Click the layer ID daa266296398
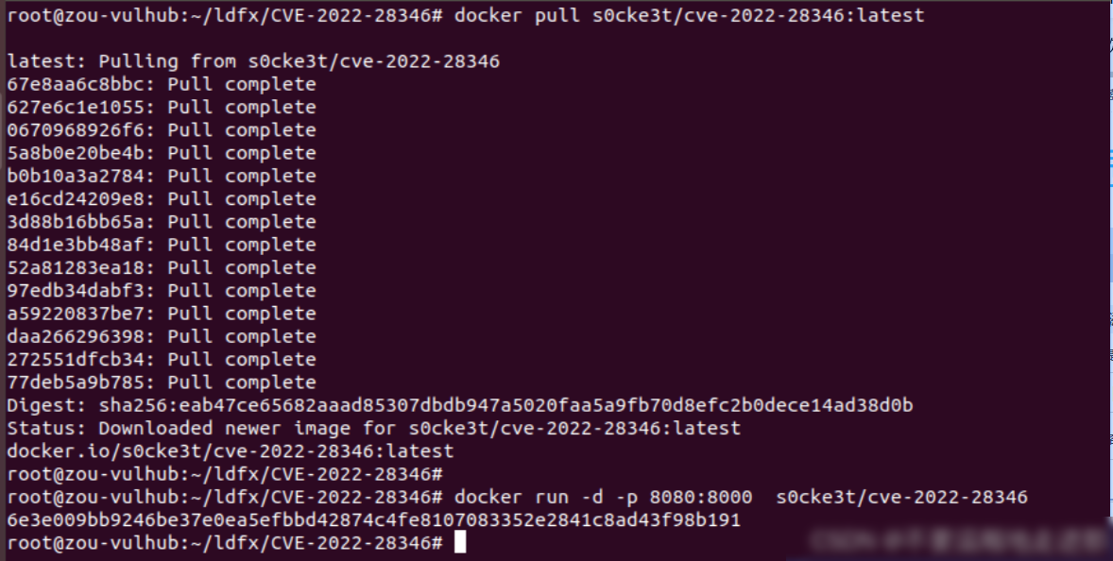 pyautogui.click(x=79, y=337)
